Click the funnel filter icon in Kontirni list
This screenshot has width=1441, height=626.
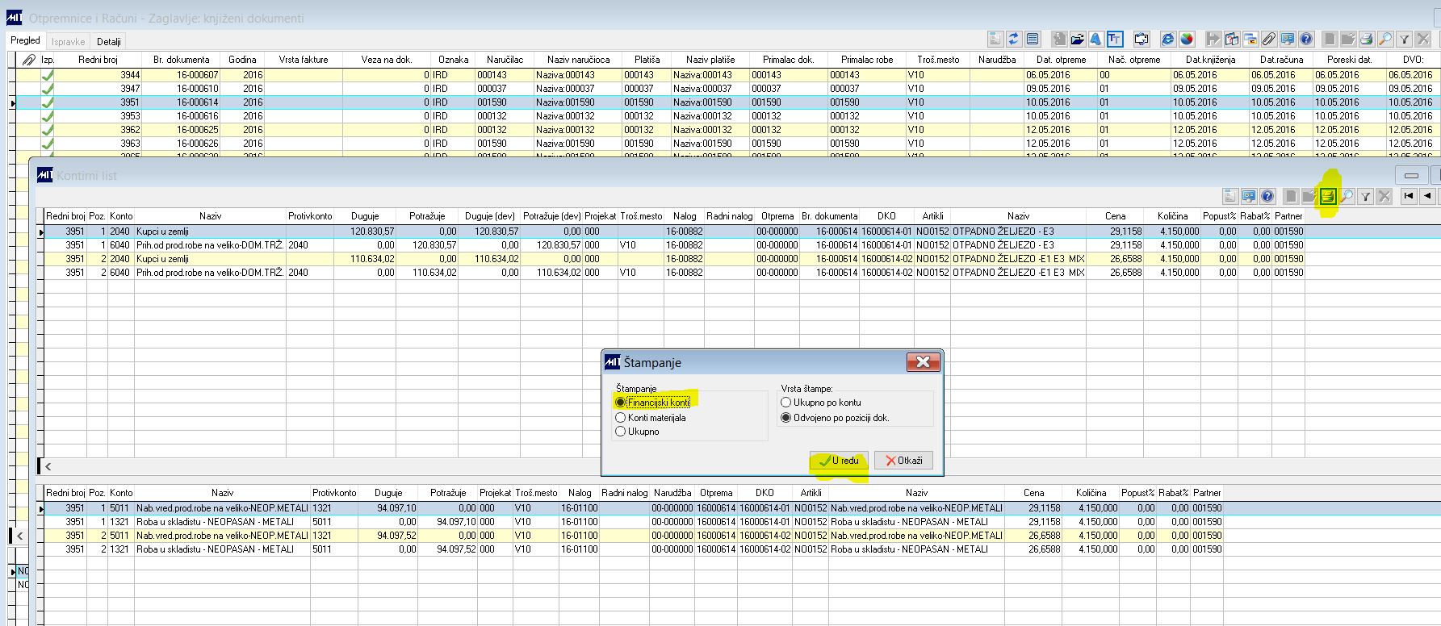[1365, 196]
